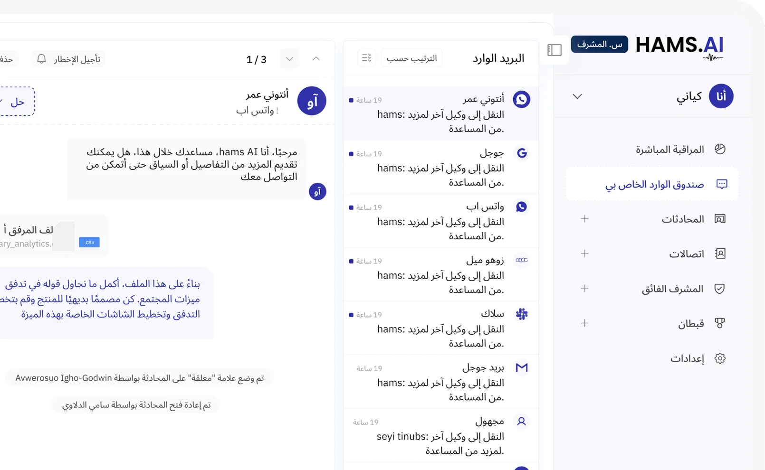This screenshot has height=470, width=765.
Task: Click the live monitoring pie chart icon
Action: [x=720, y=149]
